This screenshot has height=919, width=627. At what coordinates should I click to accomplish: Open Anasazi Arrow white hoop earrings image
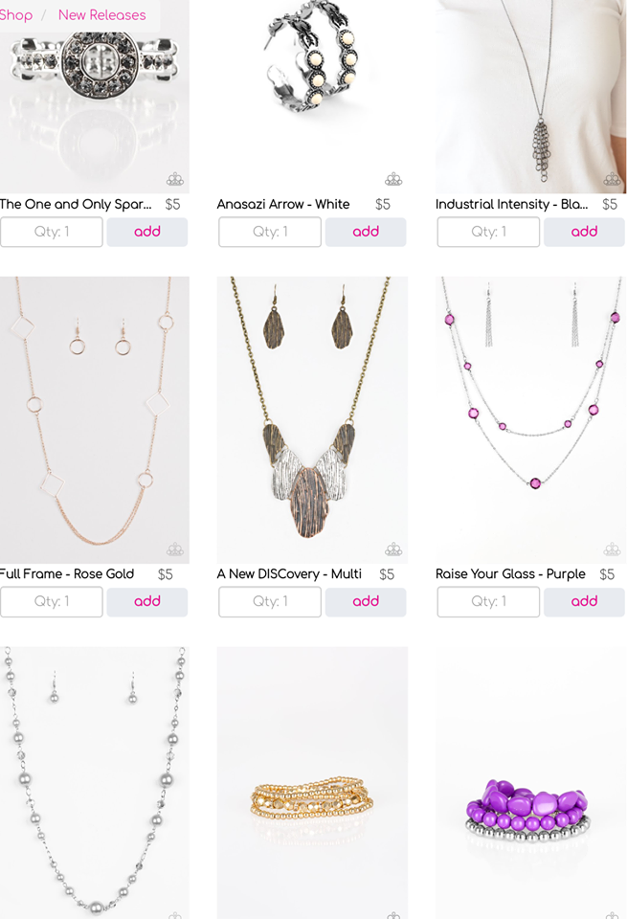[312, 97]
